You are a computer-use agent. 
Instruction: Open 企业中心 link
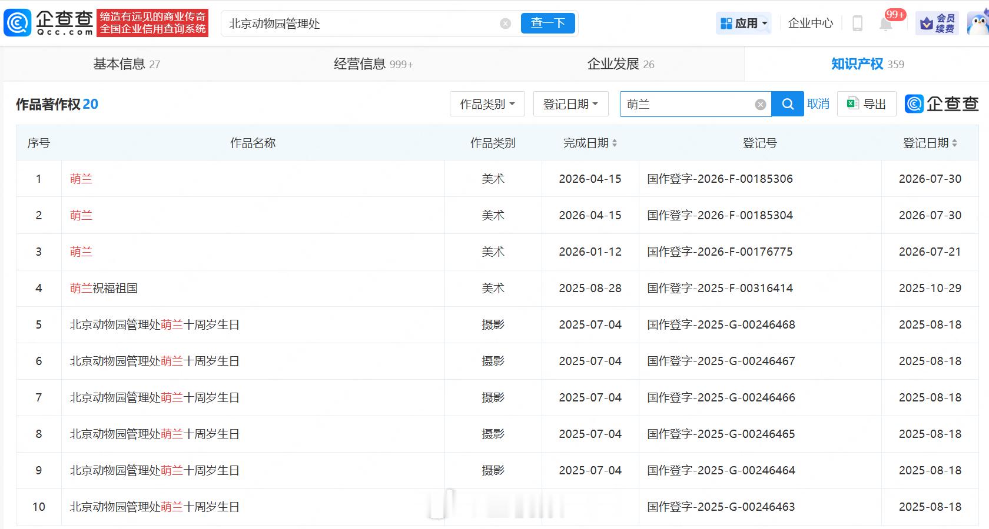click(811, 24)
